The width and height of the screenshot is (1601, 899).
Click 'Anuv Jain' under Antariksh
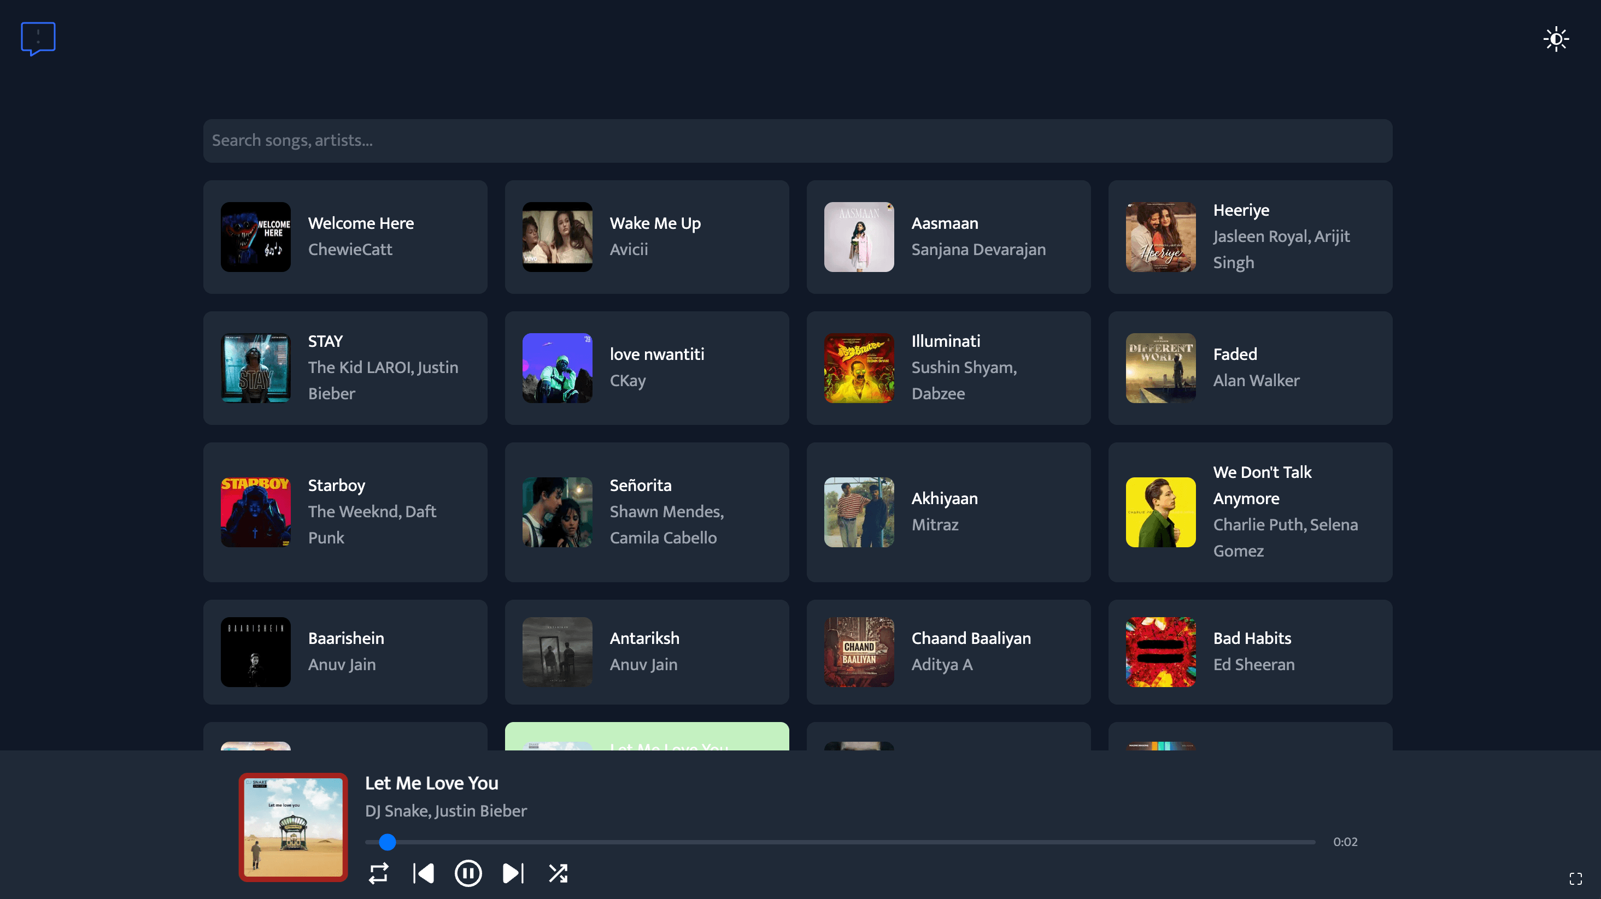click(643, 664)
